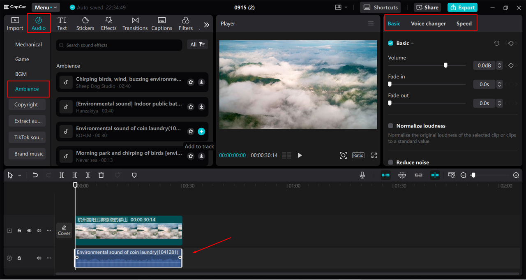Click the Fade out slider handle
526x280 pixels.
click(x=390, y=103)
